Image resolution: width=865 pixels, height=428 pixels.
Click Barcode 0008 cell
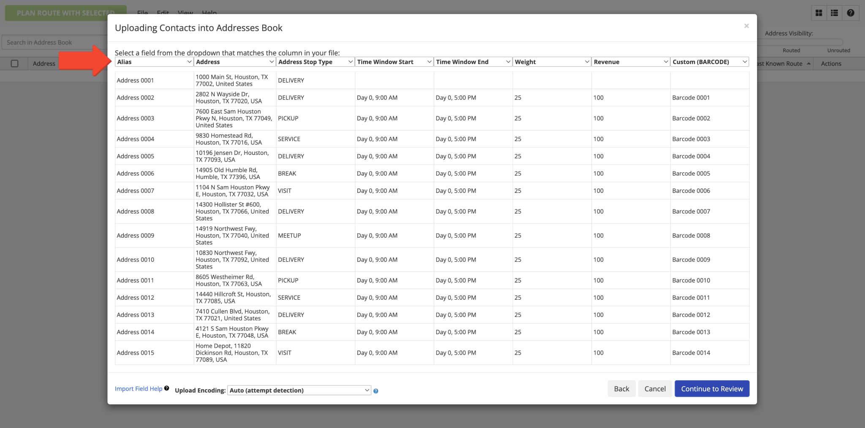pyautogui.click(x=710, y=236)
